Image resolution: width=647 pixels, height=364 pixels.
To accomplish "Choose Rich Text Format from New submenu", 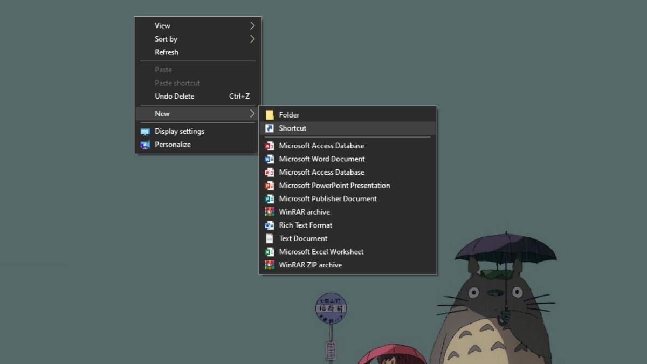I will pyautogui.click(x=305, y=225).
